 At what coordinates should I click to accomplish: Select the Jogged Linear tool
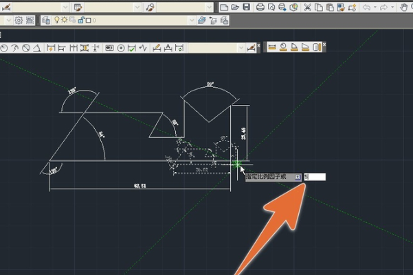click(143, 48)
